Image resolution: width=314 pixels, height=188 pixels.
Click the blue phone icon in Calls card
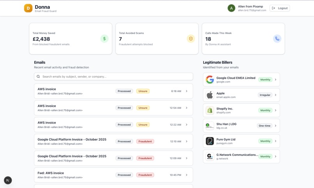[277, 39]
